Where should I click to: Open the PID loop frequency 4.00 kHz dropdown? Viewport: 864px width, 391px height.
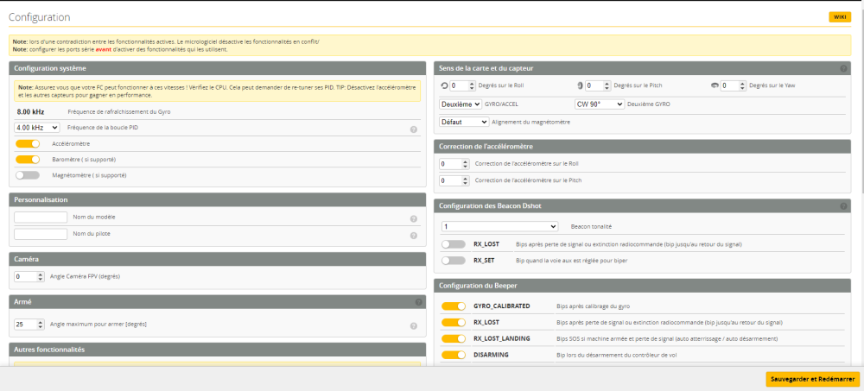(41, 128)
